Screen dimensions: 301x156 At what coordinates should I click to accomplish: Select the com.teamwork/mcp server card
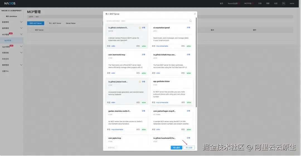pos(127,63)
